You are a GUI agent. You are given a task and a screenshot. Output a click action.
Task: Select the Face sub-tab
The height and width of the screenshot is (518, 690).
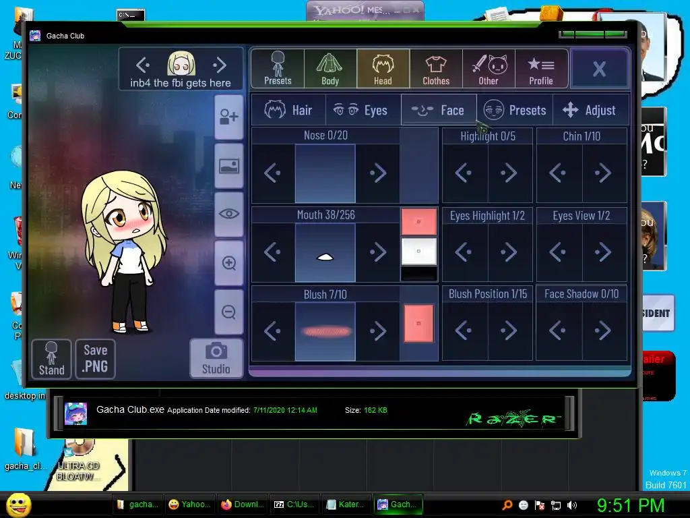(439, 110)
